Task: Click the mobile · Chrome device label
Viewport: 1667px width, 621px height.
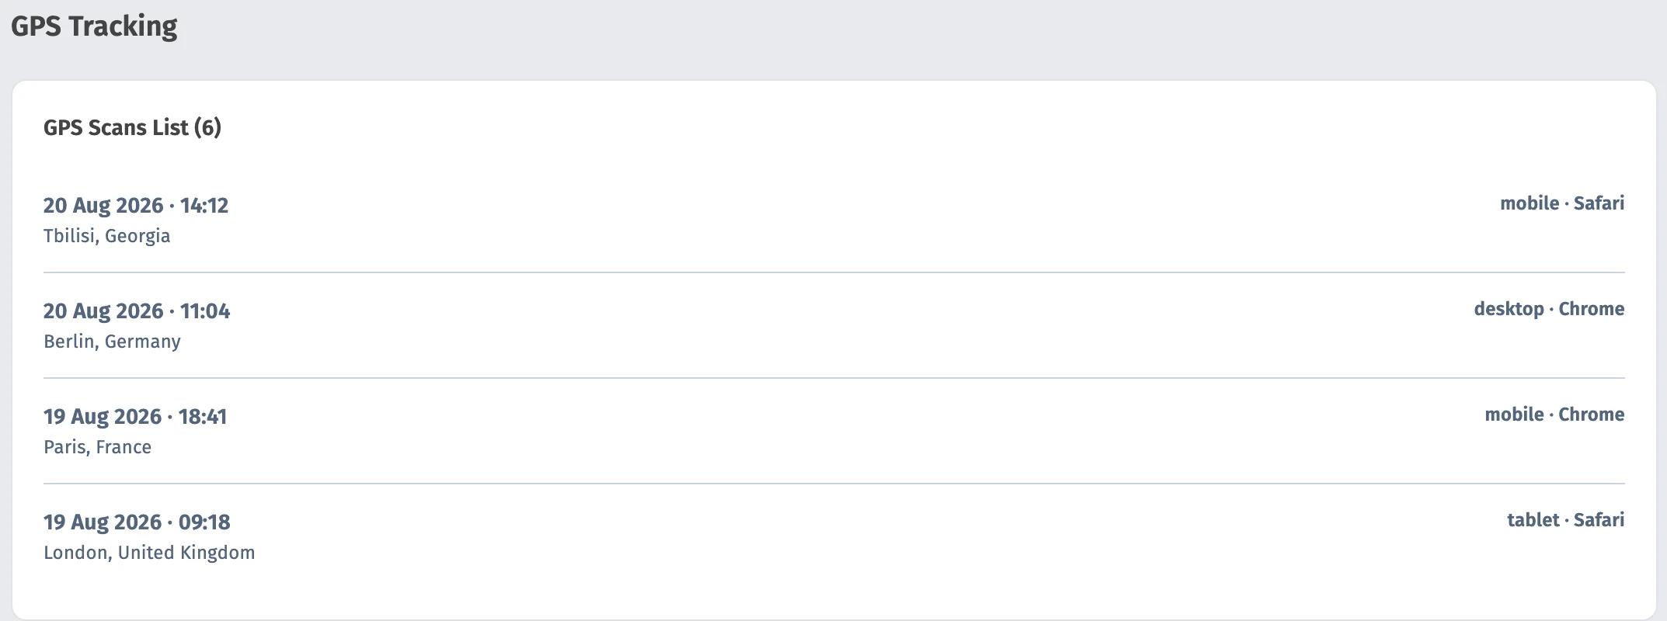Action: pyautogui.click(x=1554, y=415)
